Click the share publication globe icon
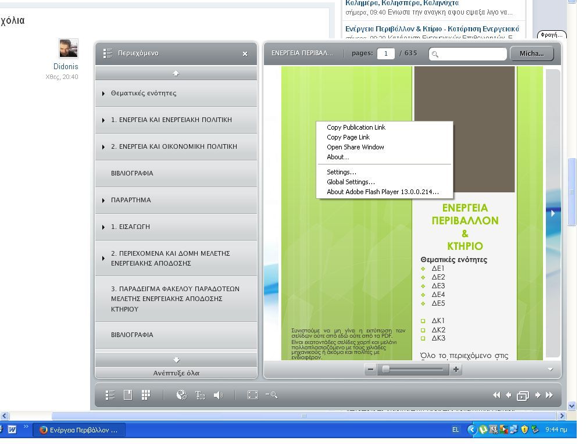 pos(181,395)
